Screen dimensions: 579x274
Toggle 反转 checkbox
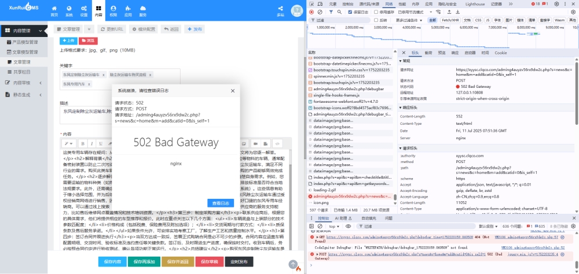pos(376,20)
